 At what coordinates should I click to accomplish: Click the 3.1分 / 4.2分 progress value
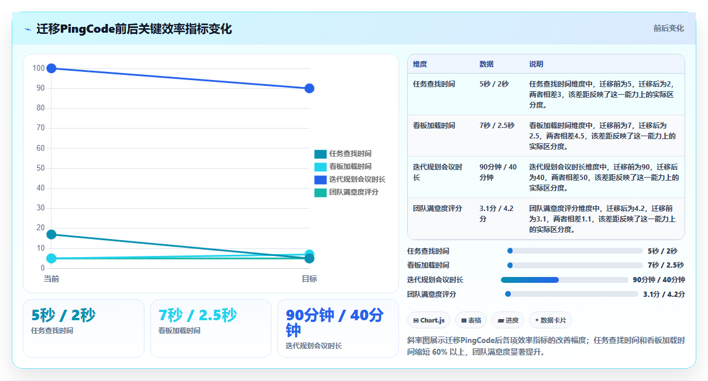(x=664, y=294)
